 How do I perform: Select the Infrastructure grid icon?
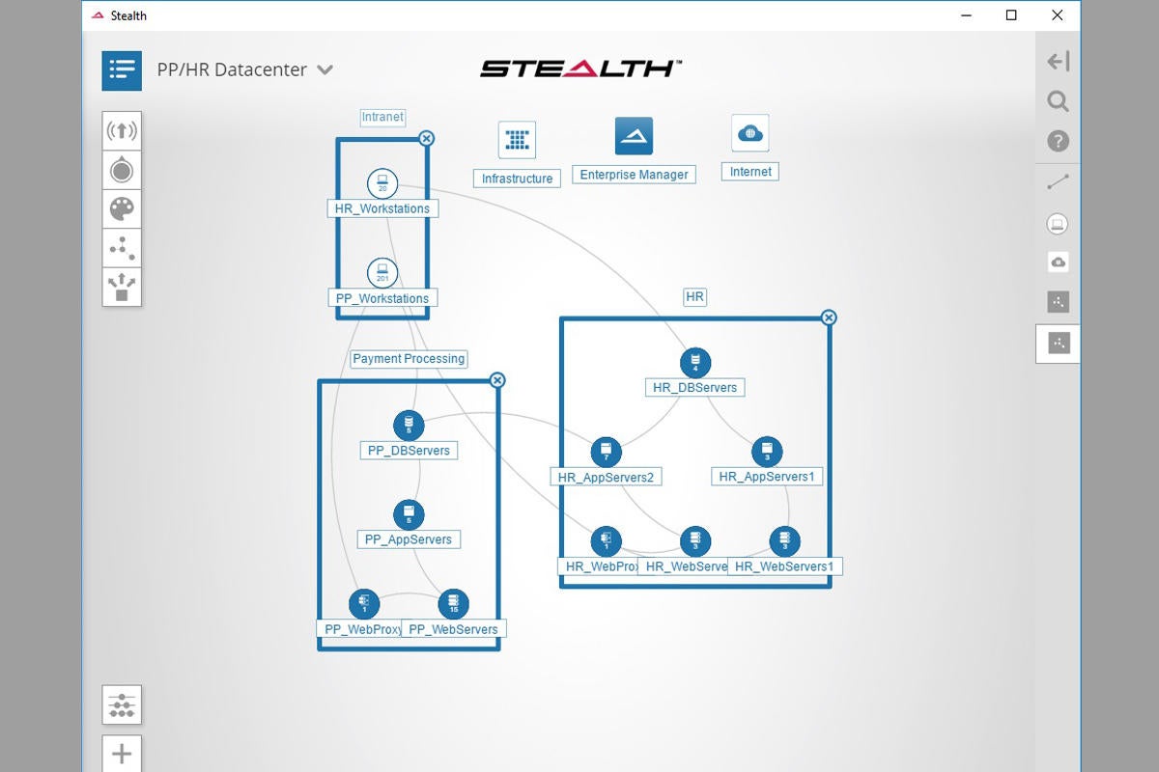click(x=517, y=140)
